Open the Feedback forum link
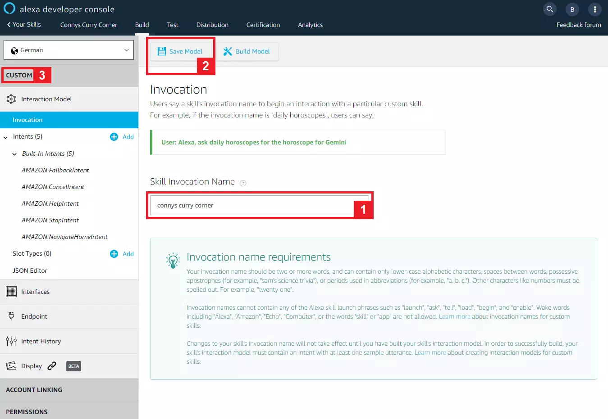Image resolution: width=608 pixels, height=419 pixels. 579,25
